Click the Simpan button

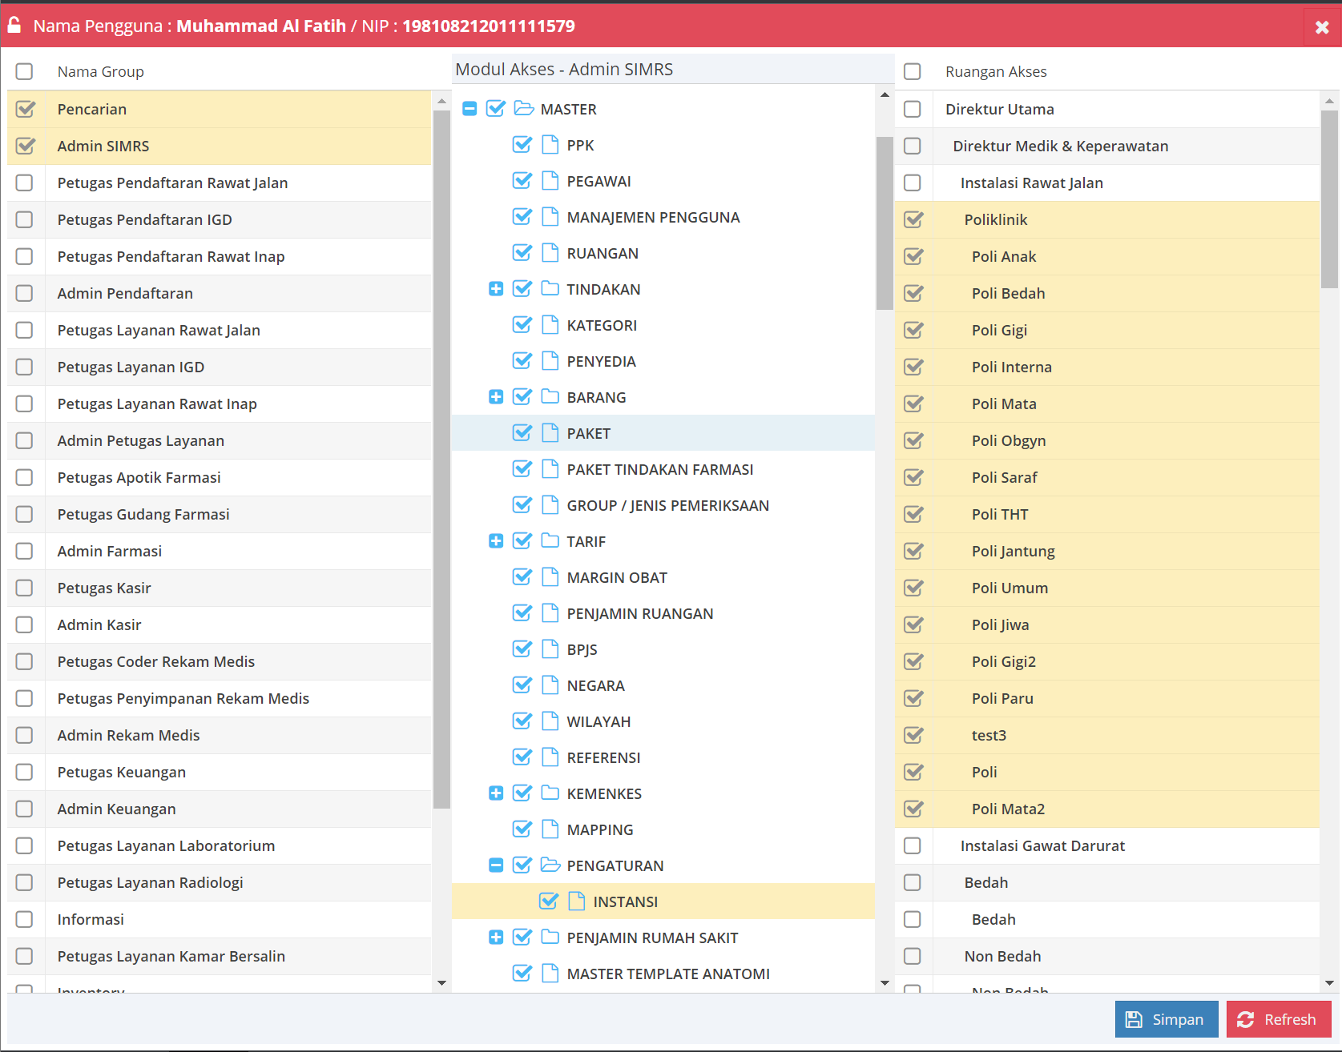(x=1166, y=1019)
